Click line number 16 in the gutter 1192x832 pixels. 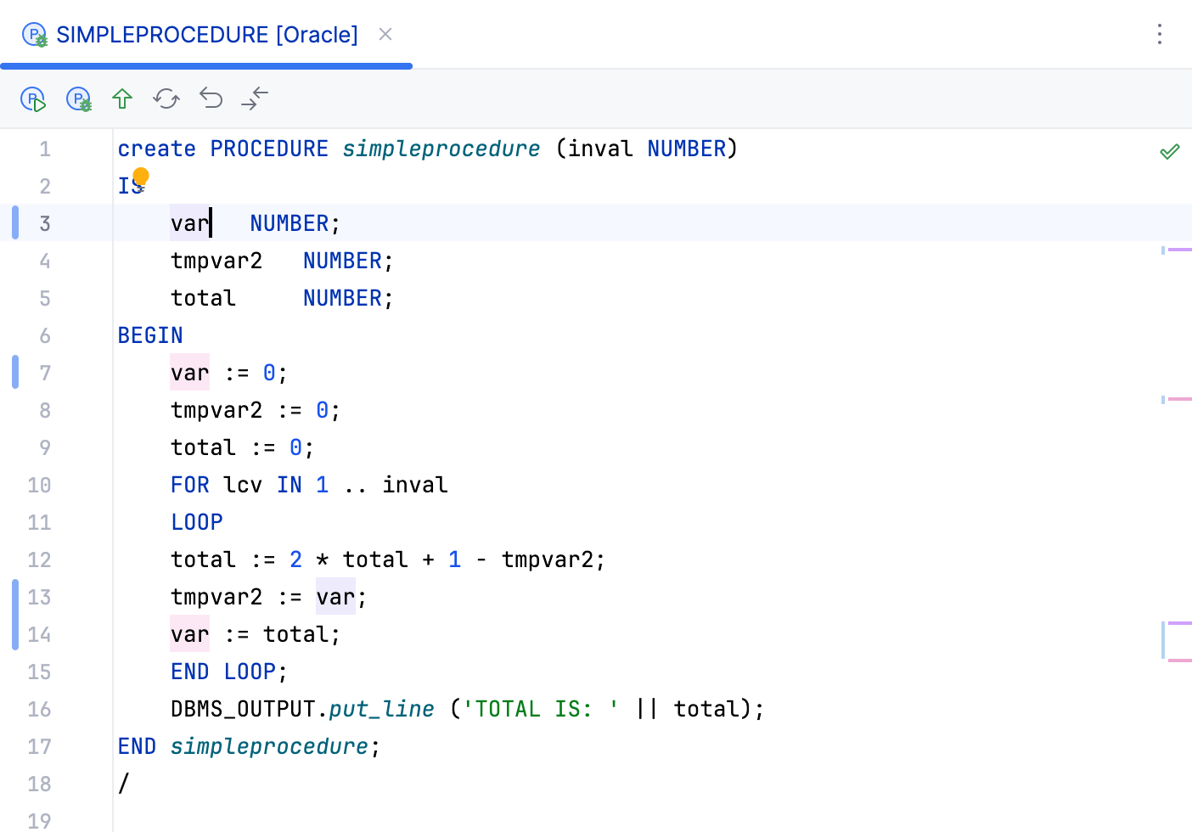pyautogui.click(x=39, y=709)
